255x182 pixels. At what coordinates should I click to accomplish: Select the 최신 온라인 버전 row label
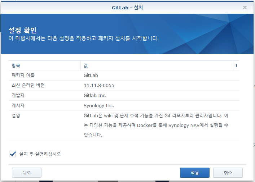tap(28, 85)
